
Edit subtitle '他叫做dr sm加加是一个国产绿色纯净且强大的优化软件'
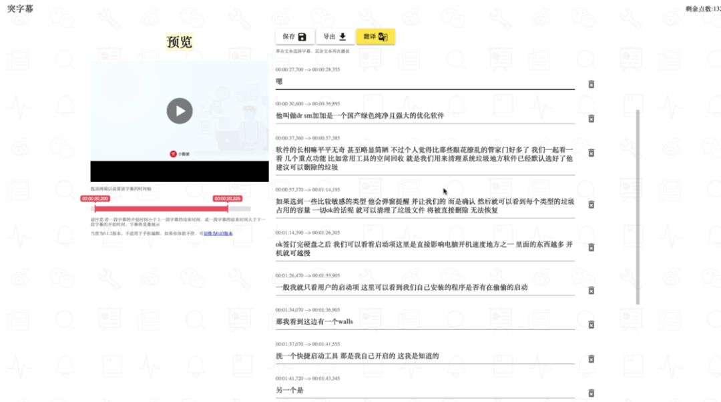425,116
